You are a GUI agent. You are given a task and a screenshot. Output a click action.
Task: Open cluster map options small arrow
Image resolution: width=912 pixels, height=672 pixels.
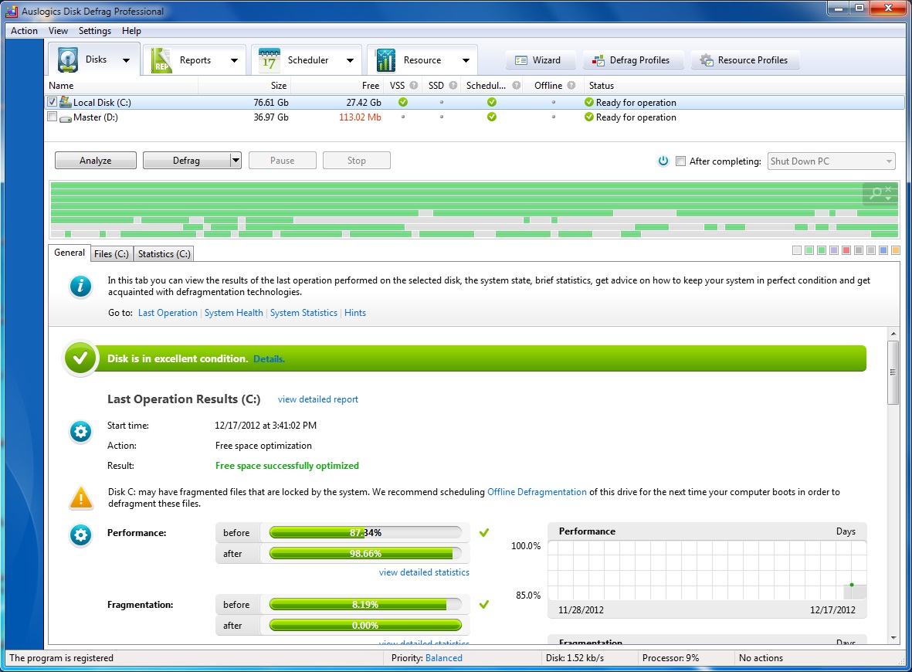(888, 199)
